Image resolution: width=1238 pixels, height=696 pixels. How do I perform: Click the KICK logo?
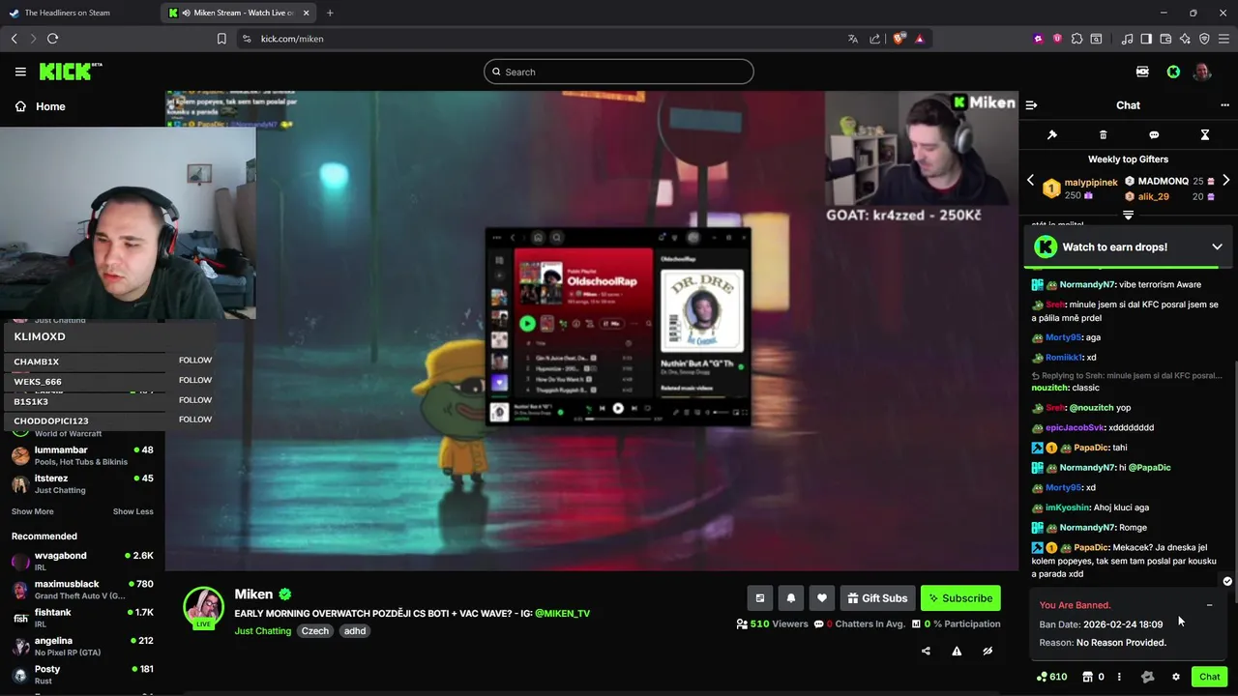coord(70,72)
